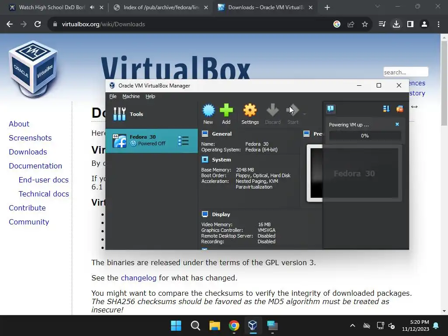Open the taskbar search icon
Image resolution: width=448 pixels, height=336 pixels.
coord(196,325)
